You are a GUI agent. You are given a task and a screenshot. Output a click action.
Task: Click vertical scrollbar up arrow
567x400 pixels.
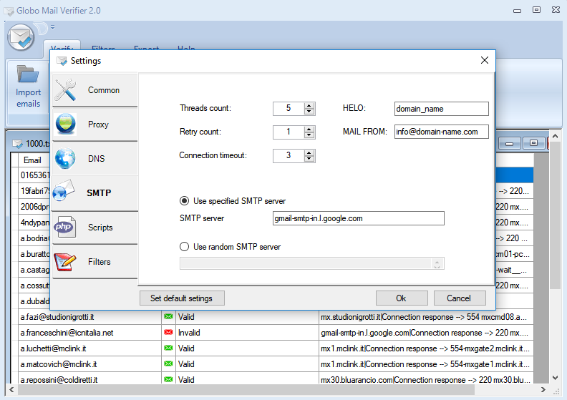point(556,136)
